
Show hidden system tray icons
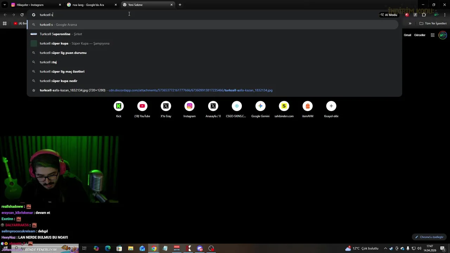[x=385, y=248]
